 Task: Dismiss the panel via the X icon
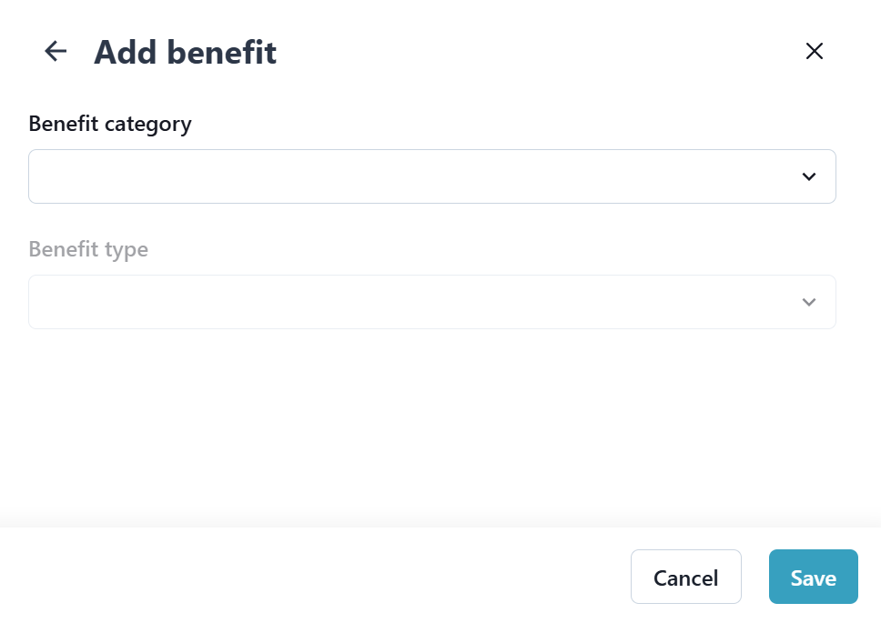click(814, 51)
